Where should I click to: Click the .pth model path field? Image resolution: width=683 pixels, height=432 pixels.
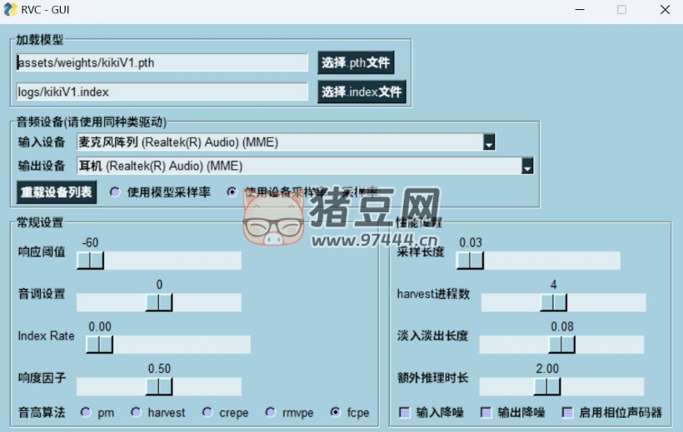click(162, 62)
